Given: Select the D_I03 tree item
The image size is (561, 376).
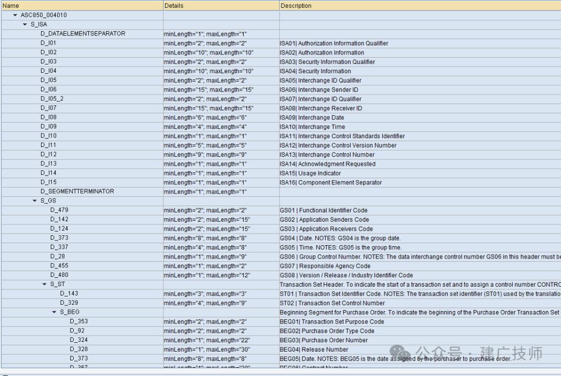Looking at the screenshot, I should tap(48, 61).
